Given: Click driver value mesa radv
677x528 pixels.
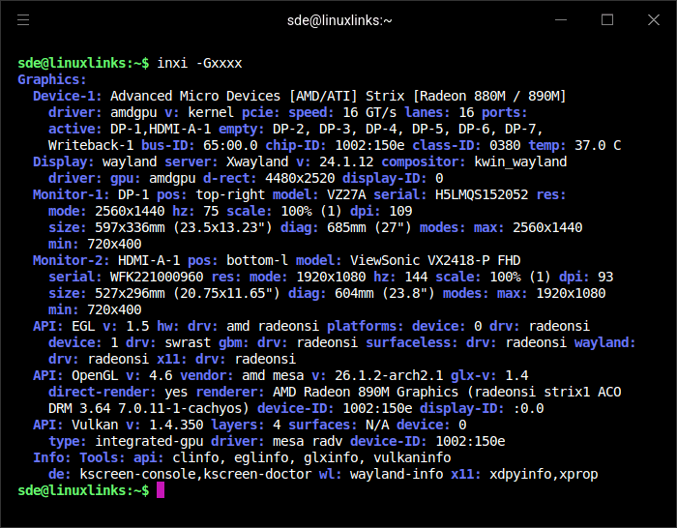Looking at the screenshot, I should 308,441.
